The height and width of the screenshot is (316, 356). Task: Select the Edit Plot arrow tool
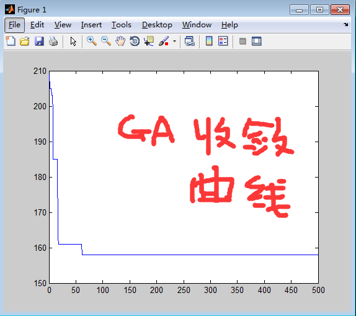[x=73, y=42]
